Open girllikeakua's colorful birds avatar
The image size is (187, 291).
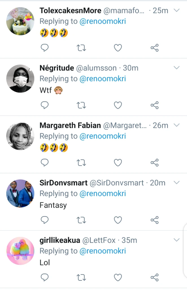tap(20, 251)
